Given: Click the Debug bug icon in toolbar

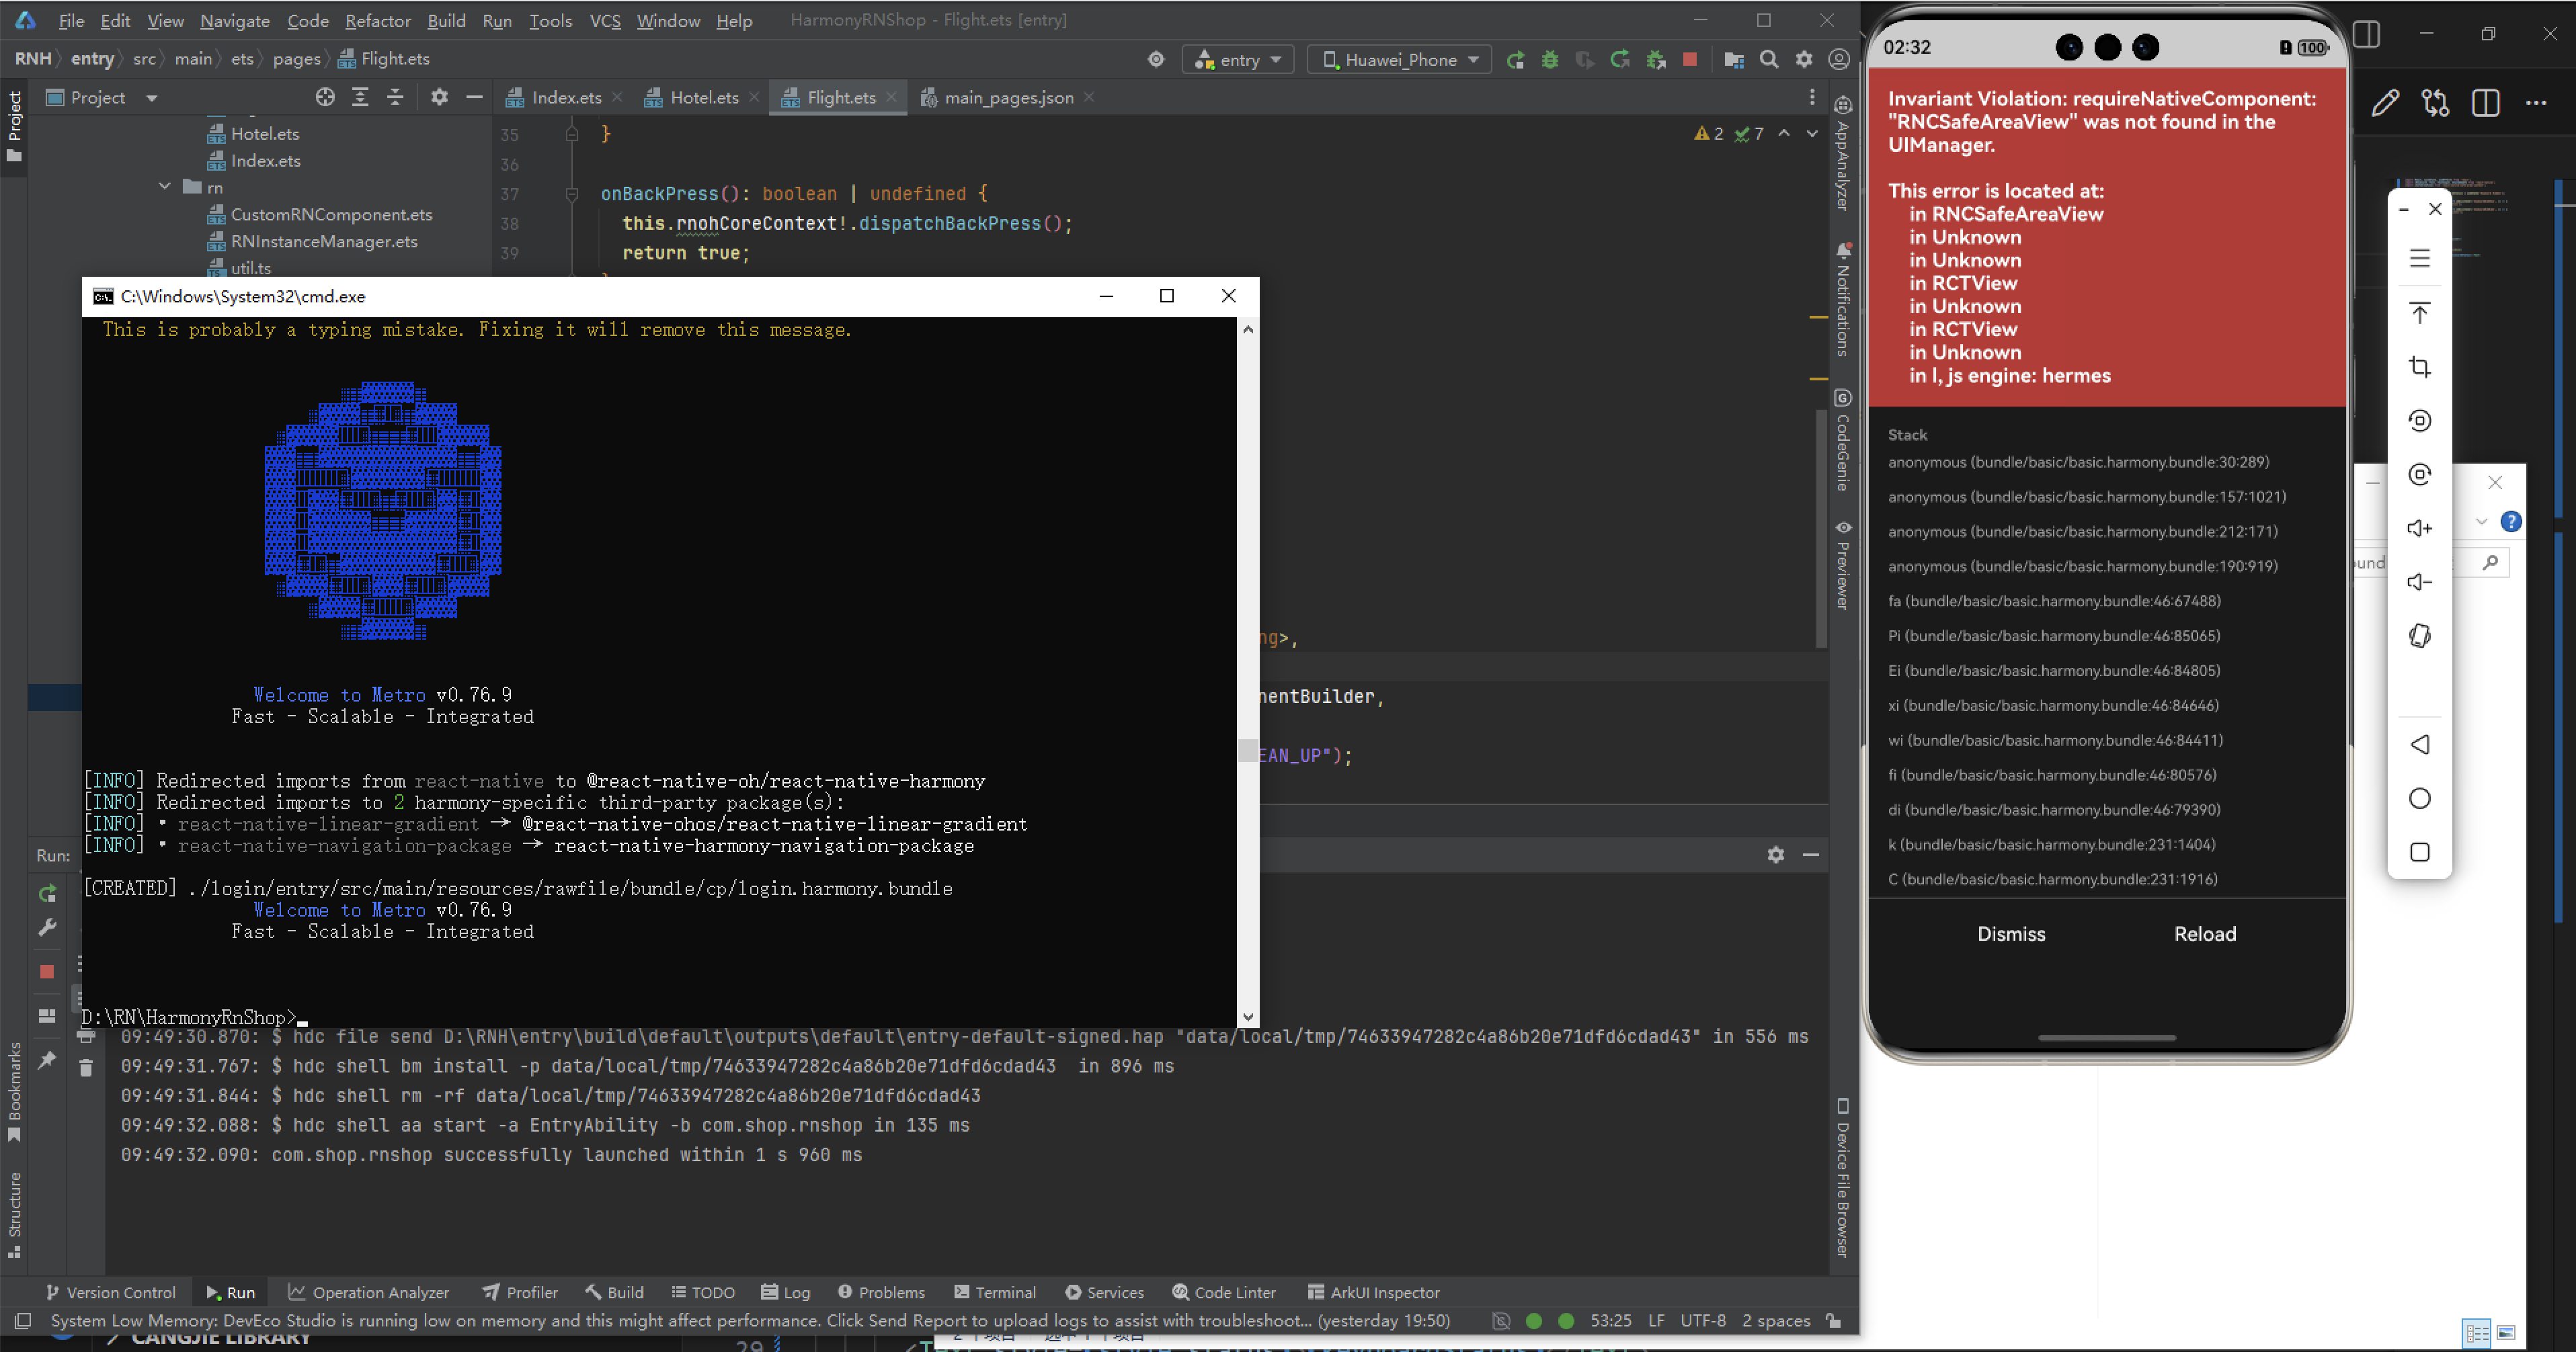Looking at the screenshot, I should click(1550, 60).
